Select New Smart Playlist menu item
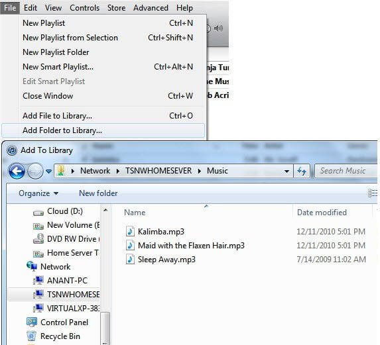The width and height of the screenshot is (380, 345). 107,67
